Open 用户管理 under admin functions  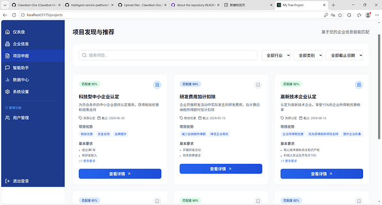(33, 117)
